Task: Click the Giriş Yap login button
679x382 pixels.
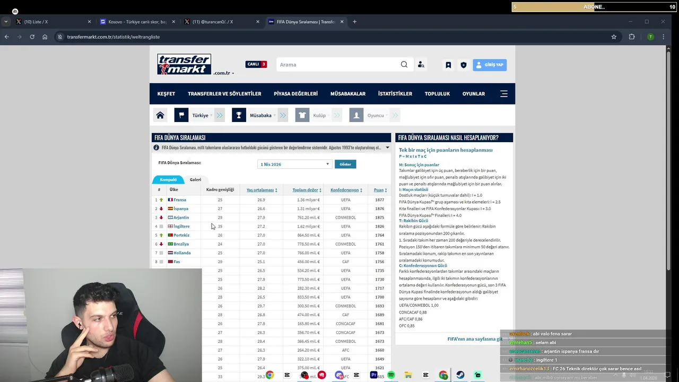Action: click(x=490, y=65)
